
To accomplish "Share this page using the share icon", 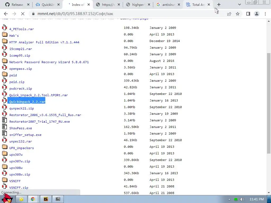I will [x=229, y=14].
